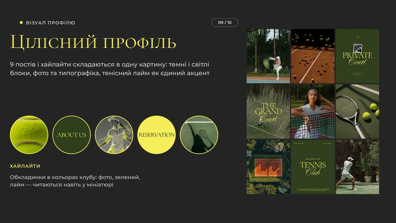The image size is (396, 223).
Task: Open the woman leaning on net post
Action: (313, 111)
